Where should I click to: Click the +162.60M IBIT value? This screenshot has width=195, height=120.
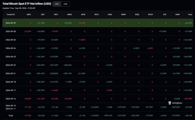click(x=40, y=48)
